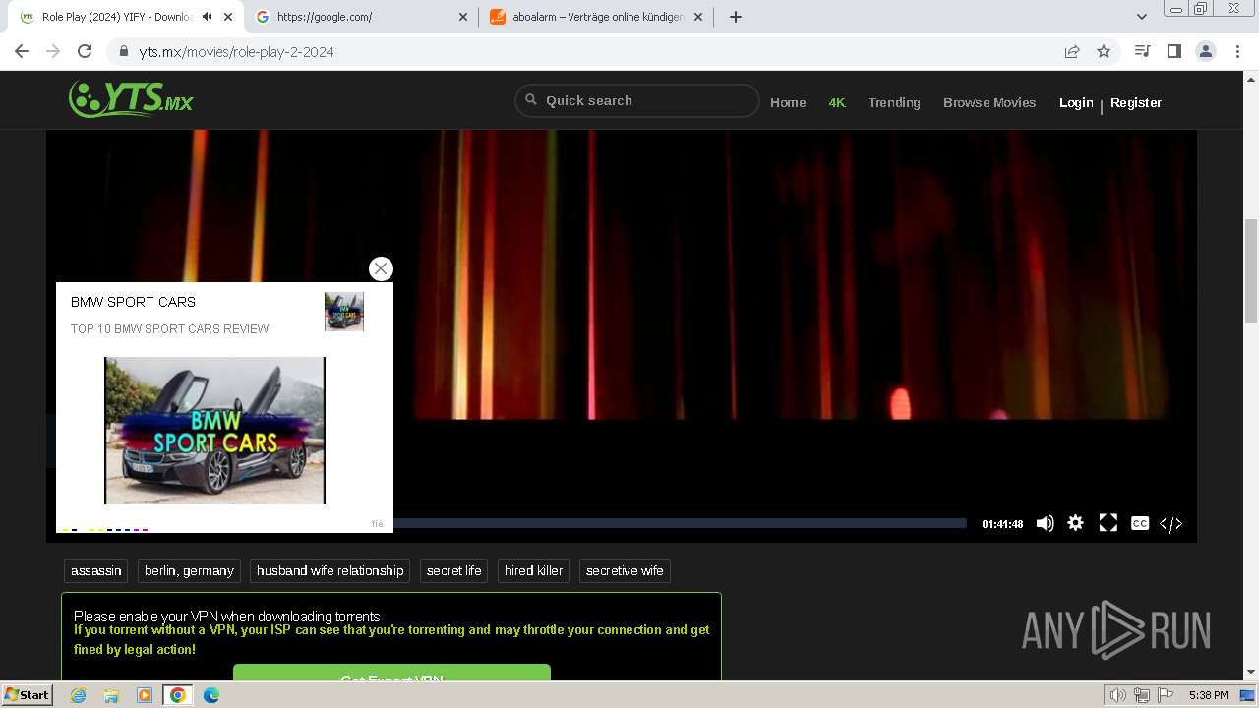This screenshot has height=708, width=1259.
Task: Launch Internet Explorer from taskbar
Action: point(78,695)
